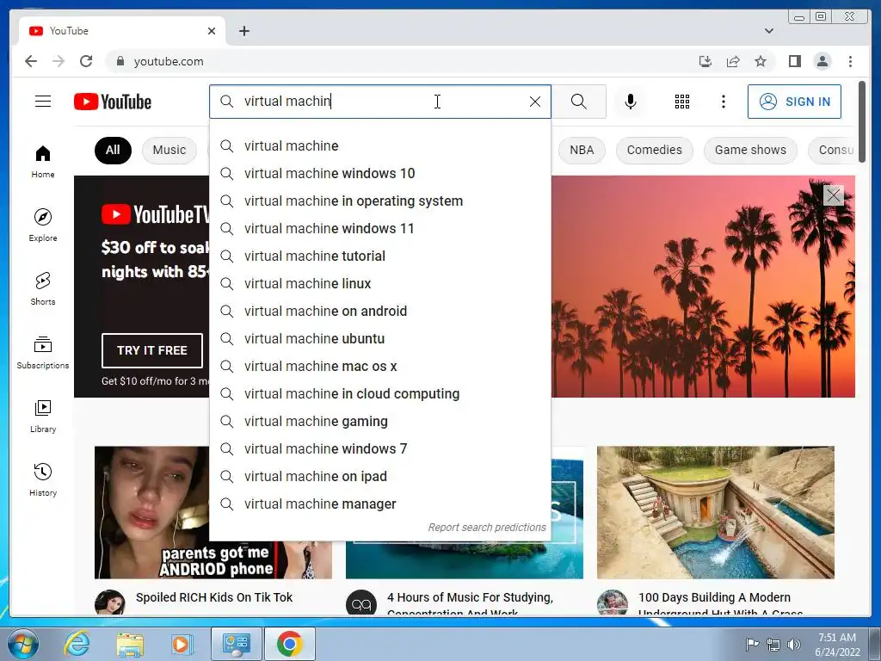Image resolution: width=881 pixels, height=661 pixels.
Task: Choose suggestion "virtual machine windows 11"
Action: tap(379, 229)
